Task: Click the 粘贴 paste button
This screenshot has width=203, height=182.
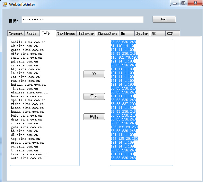Action: tap(94, 117)
